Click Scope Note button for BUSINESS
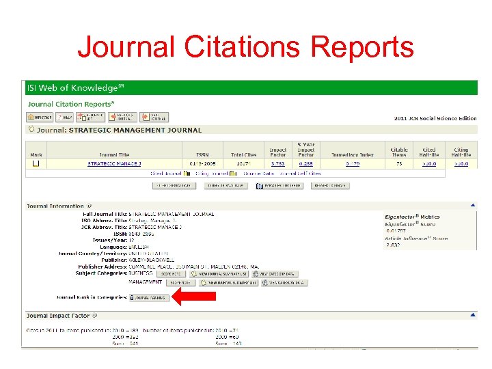492x369 pixels. pos(171,274)
